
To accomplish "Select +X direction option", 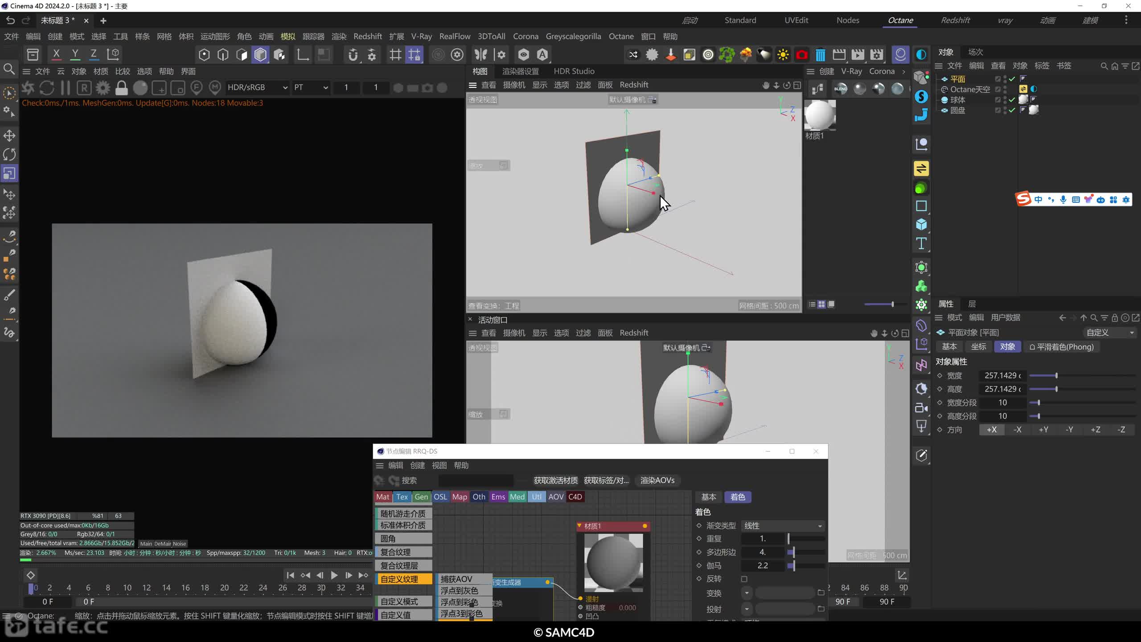I will 992,430.
